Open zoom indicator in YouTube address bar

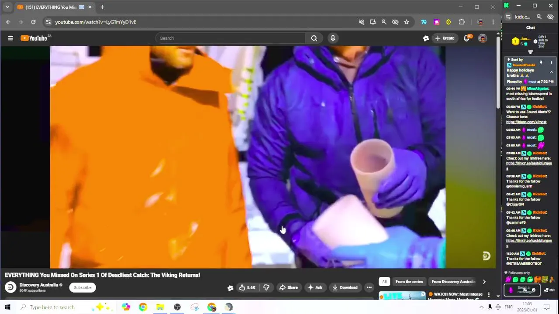click(384, 22)
